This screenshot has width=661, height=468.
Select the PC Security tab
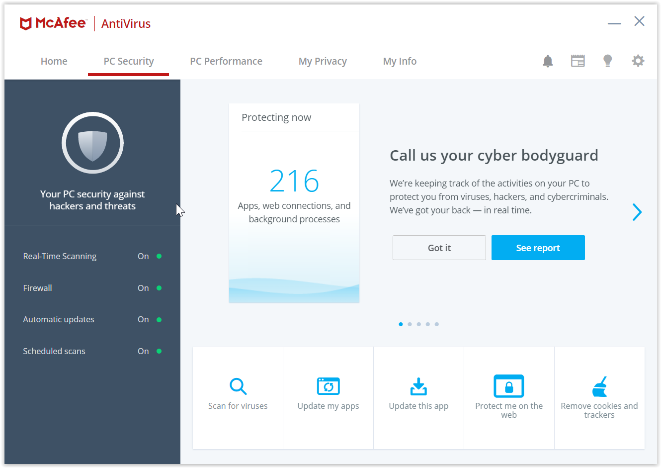(x=129, y=61)
